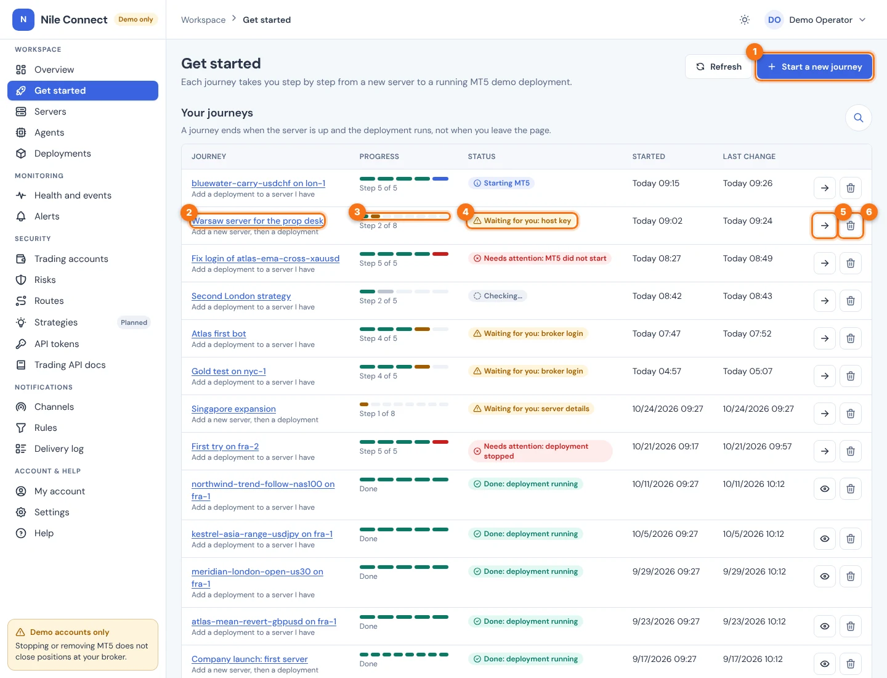Image resolution: width=887 pixels, height=678 pixels.
Task: Click the Nile Connect logo icon
Action: coord(23,20)
